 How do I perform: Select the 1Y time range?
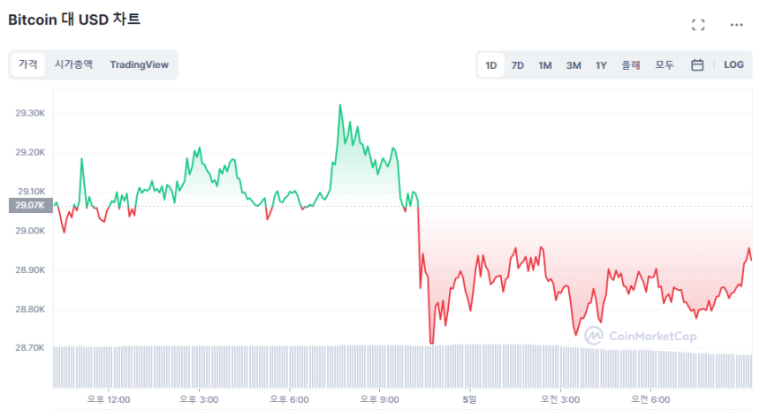(x=601, y=65)
